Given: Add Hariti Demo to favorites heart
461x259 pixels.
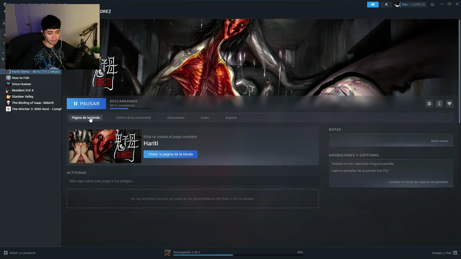Looking at the screenshot, I should pos(449,104).
